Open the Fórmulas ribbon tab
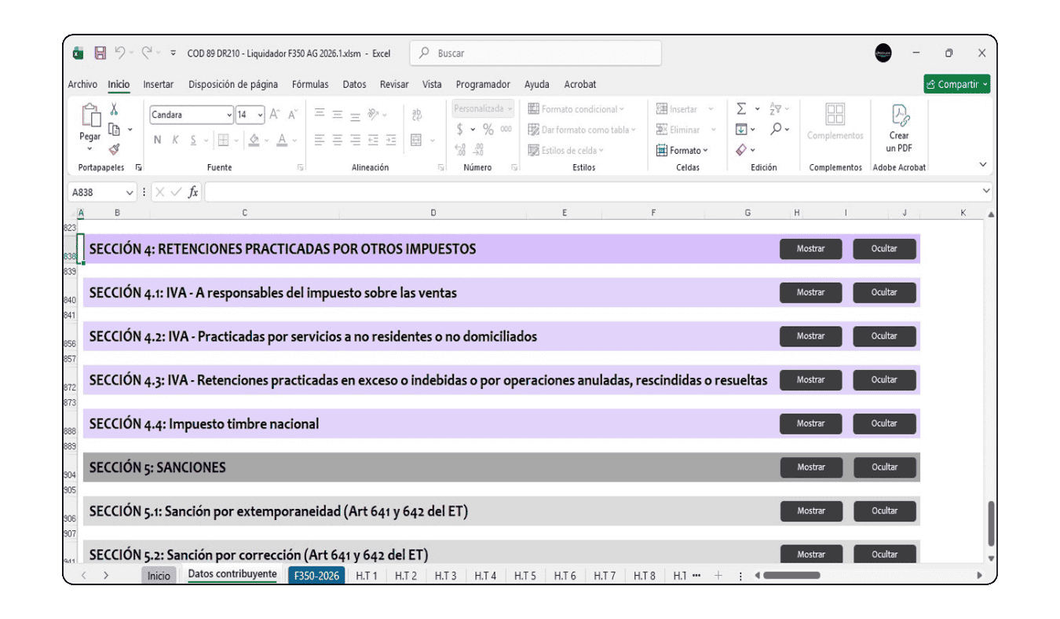This screenshot has width=1060, height=619. pyautogui.click(x=309, y=85)
